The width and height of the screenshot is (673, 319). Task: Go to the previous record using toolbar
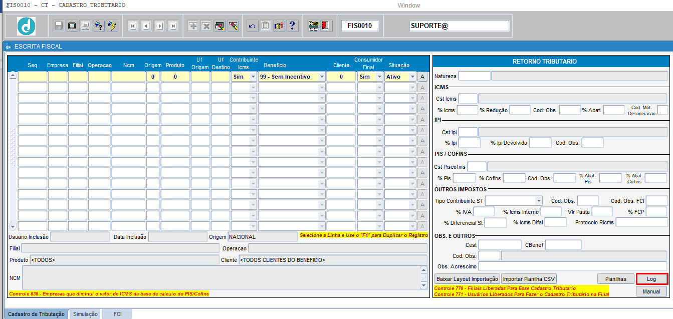click(146, 26)
